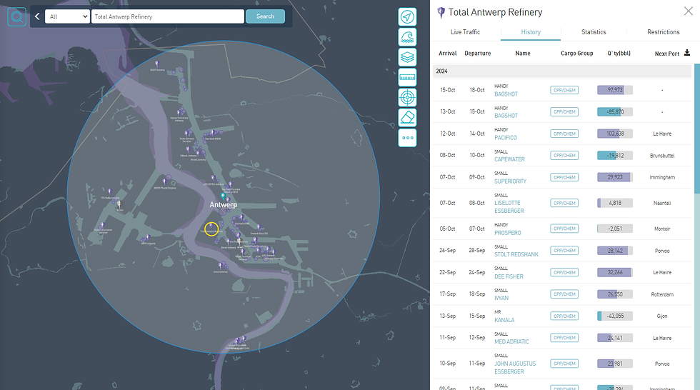Select the target crosshair tool
Screen dimensions: 700x390
tap(407, 97)
